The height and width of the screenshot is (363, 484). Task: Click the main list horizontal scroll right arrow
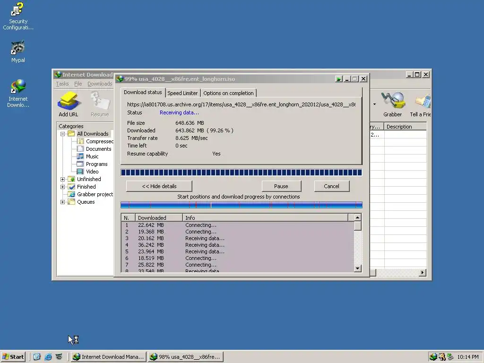(422, 273)
